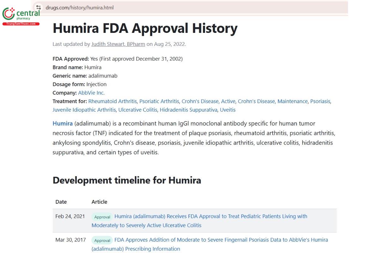The image size is (379, 253).
Task: Click 'Humira FDA Approval History' heading
Action: pyautogui.click(x=145, y=28)
